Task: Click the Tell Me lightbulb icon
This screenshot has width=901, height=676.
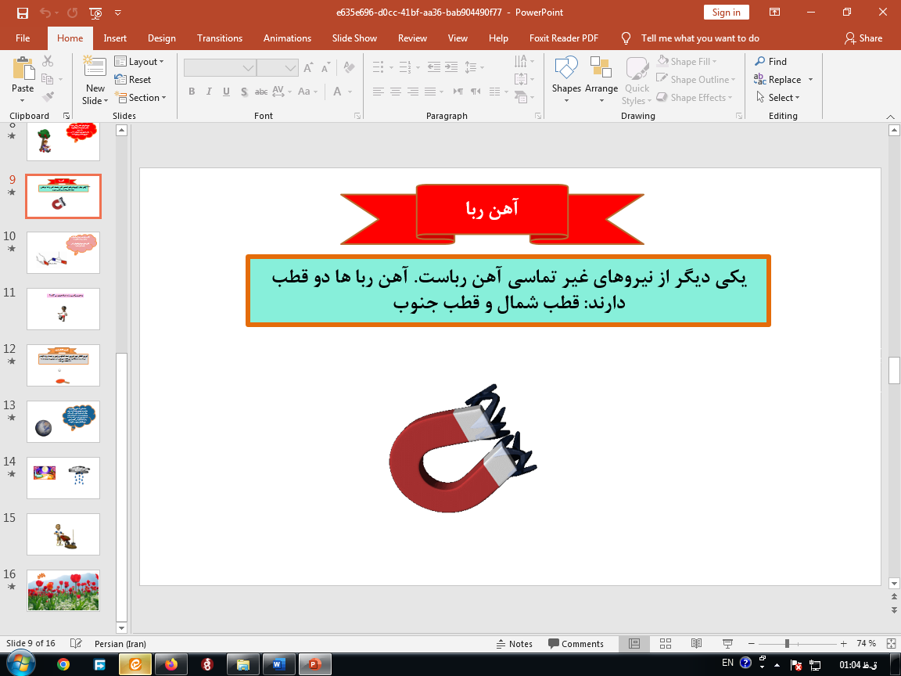Action: [626, 38]
